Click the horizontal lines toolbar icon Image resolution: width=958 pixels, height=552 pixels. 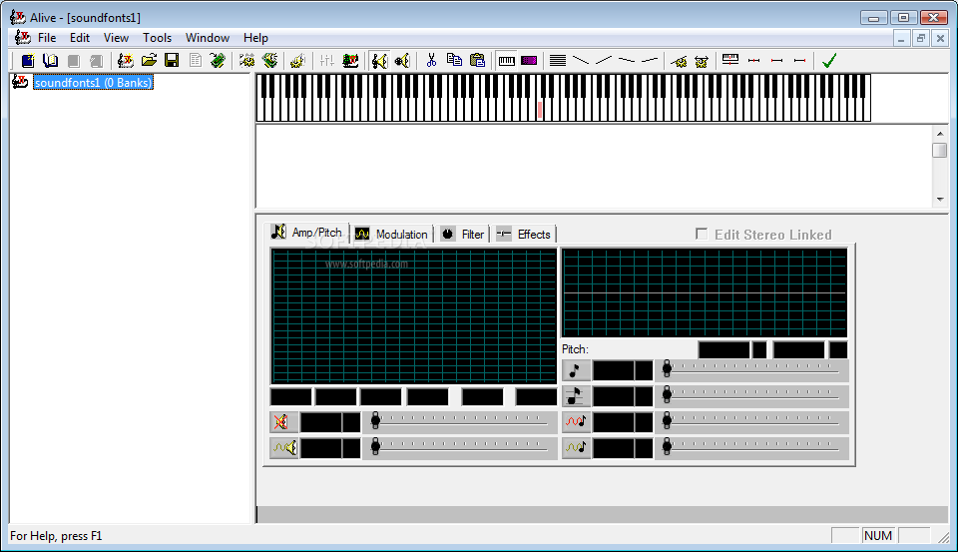[x=557, y=61]
